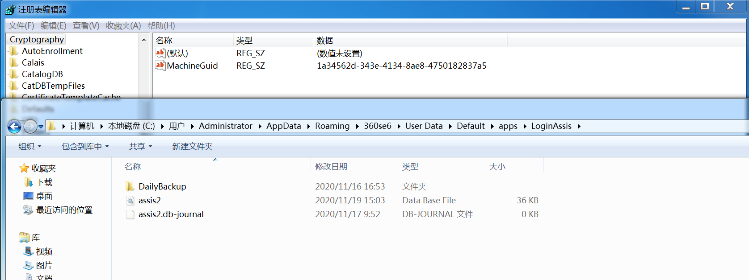Image resolution: width=749 pixels, height=280 pixels.
Task: Click the DailyBackup folder icon
Action: (x=130, y=186)
